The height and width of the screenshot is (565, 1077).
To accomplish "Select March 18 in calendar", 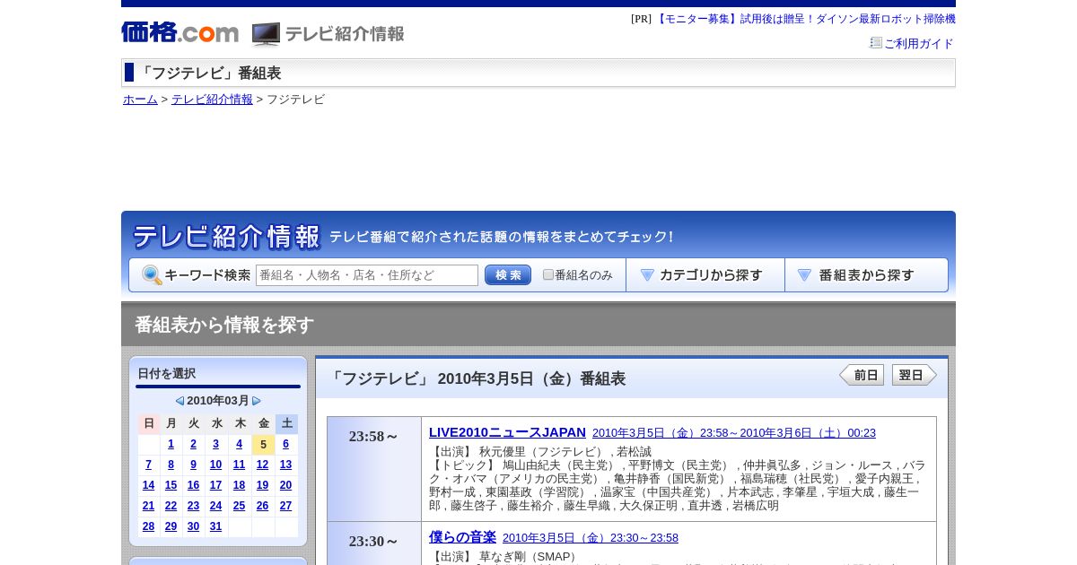I will click(239, 485).
